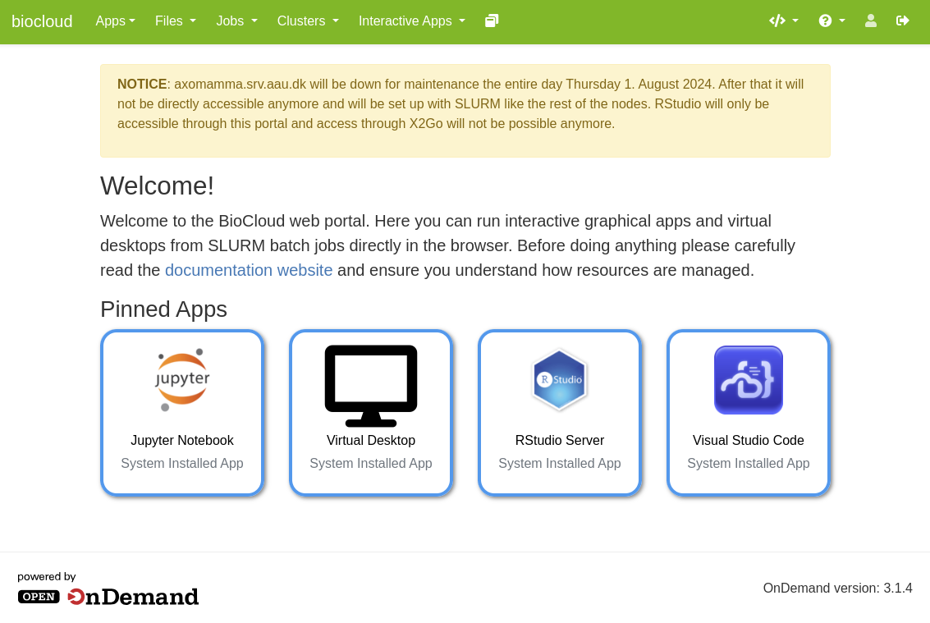Expand the Clusters dropdown
The height and width of the screenshot is (623, 930).
coord(308,21)
